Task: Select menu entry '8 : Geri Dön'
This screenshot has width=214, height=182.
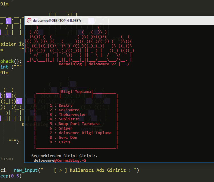Action: [x=63, y=138]
